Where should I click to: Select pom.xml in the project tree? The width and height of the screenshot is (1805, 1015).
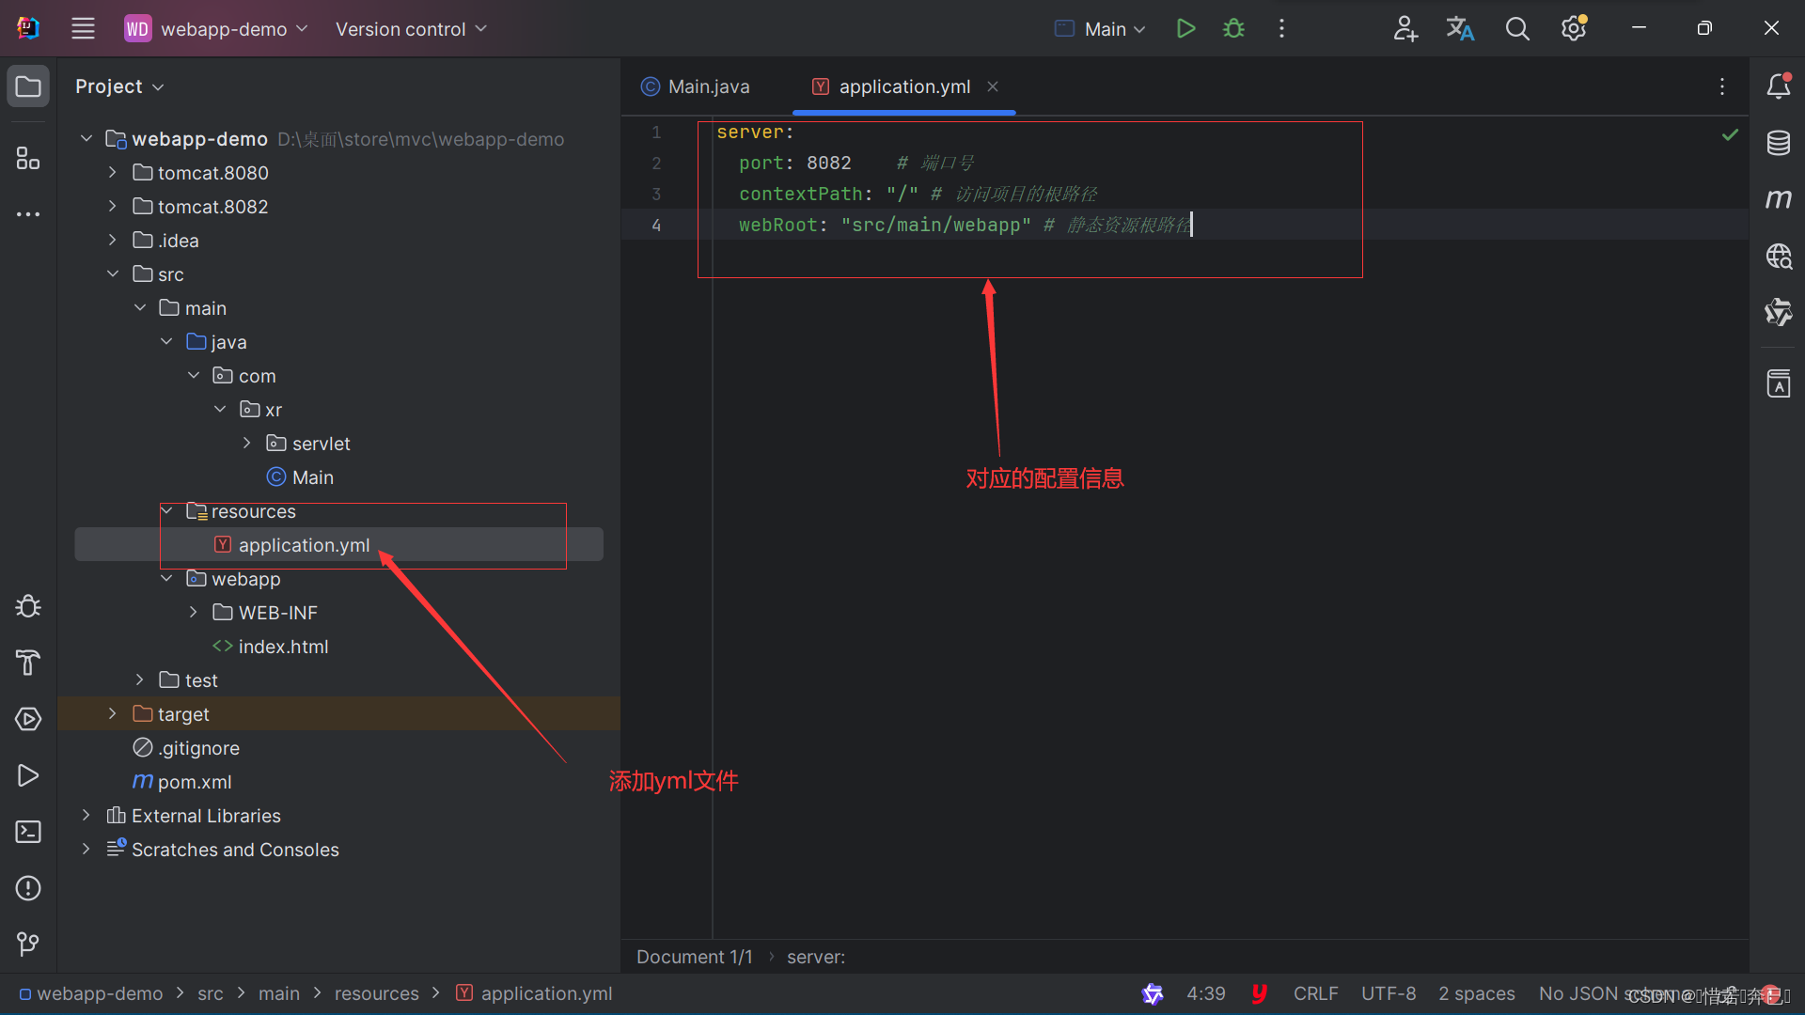[x=194, y=782]
